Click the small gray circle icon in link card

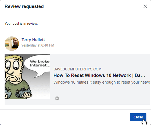57,98
